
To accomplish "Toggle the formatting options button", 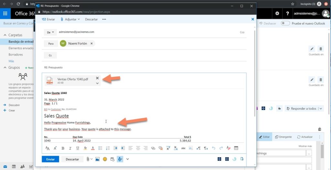I will pyautogui.click(x=120, y=159).
